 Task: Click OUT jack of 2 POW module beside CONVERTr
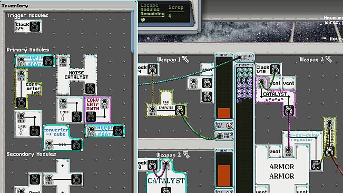coord(76,117)
